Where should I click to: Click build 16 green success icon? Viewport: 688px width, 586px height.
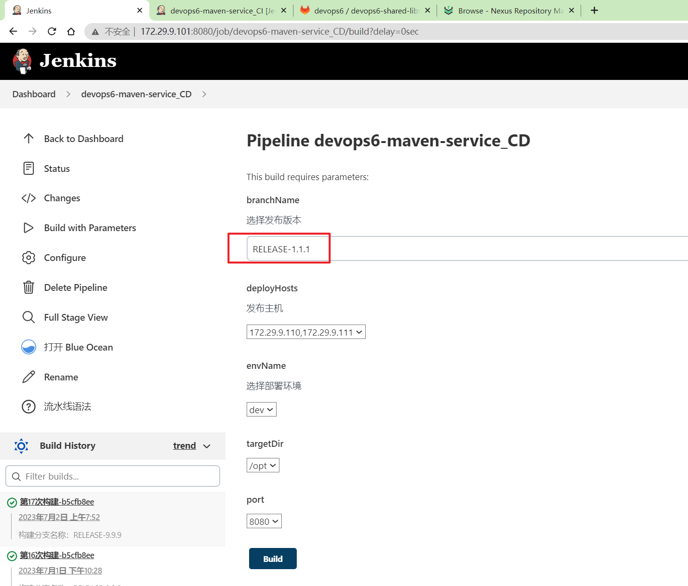point(12,556)
